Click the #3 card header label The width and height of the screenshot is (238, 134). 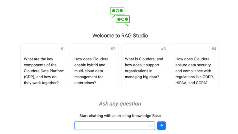click(x=163, y=49)
